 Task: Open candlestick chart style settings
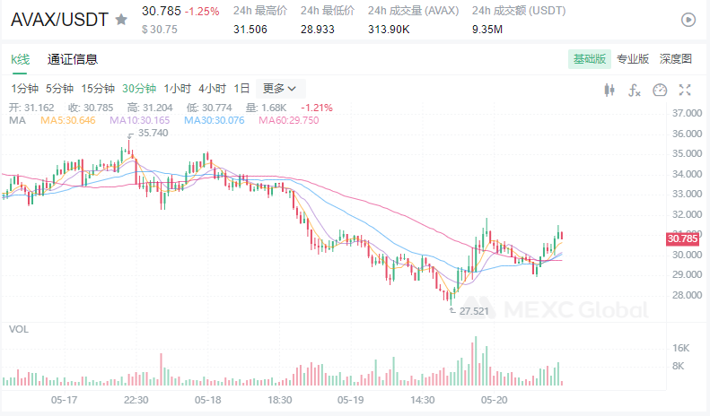click(x=610, y=90)
